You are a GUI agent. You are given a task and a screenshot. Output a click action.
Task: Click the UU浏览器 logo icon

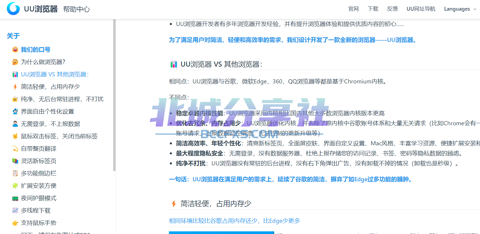coord(13,9)
